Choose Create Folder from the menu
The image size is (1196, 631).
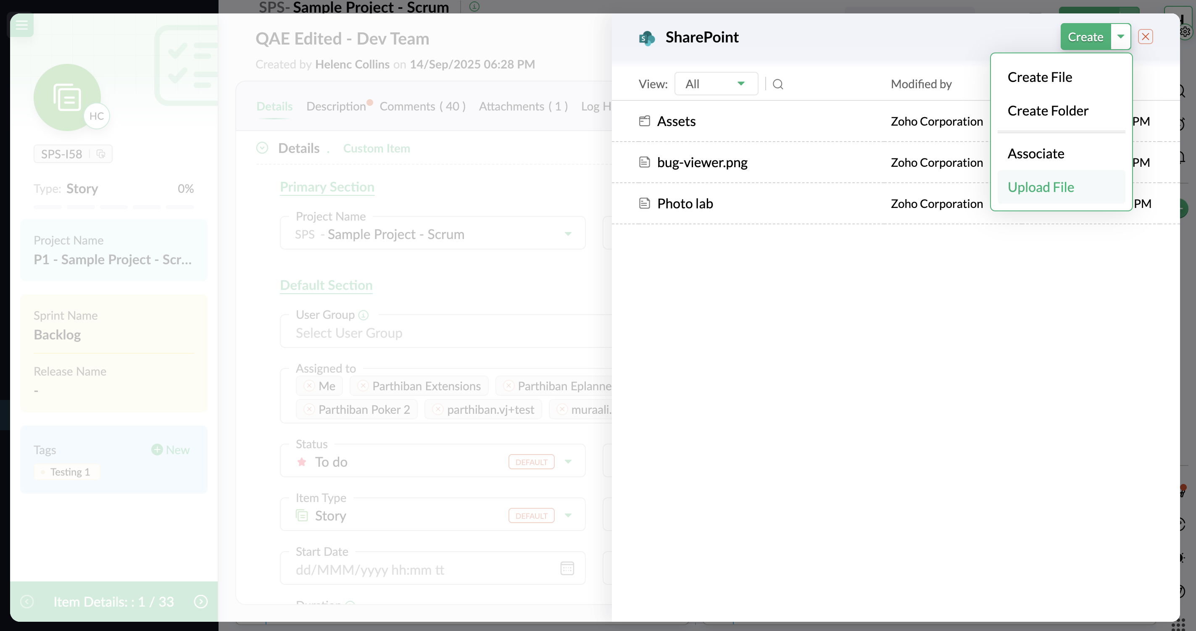pyautogui.click(x=1047, y=110)
